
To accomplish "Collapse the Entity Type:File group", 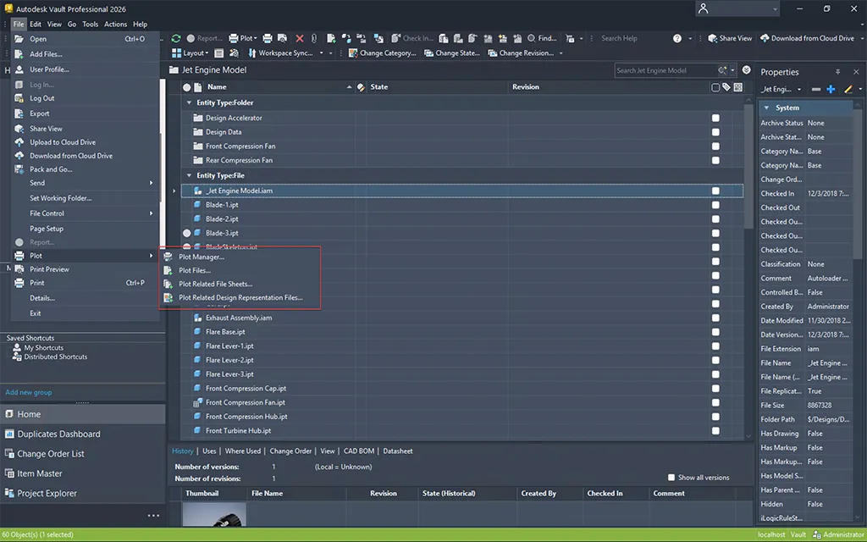I will [189, 175].
